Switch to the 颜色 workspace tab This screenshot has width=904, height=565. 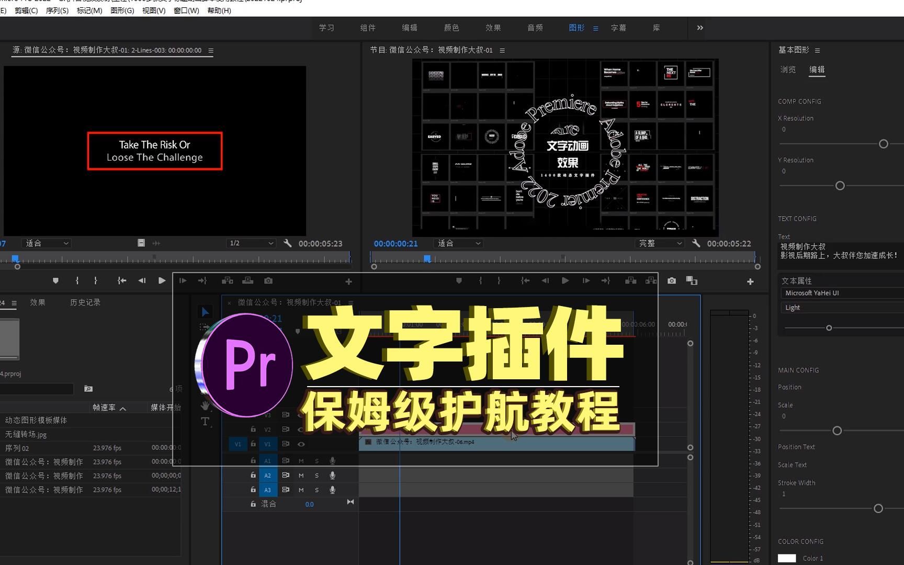click(451, 28)
